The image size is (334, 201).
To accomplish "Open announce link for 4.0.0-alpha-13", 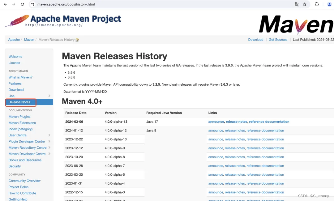I will point(216,122).
